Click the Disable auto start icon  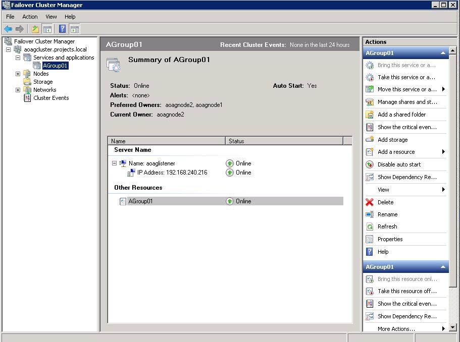pos(370,164)
